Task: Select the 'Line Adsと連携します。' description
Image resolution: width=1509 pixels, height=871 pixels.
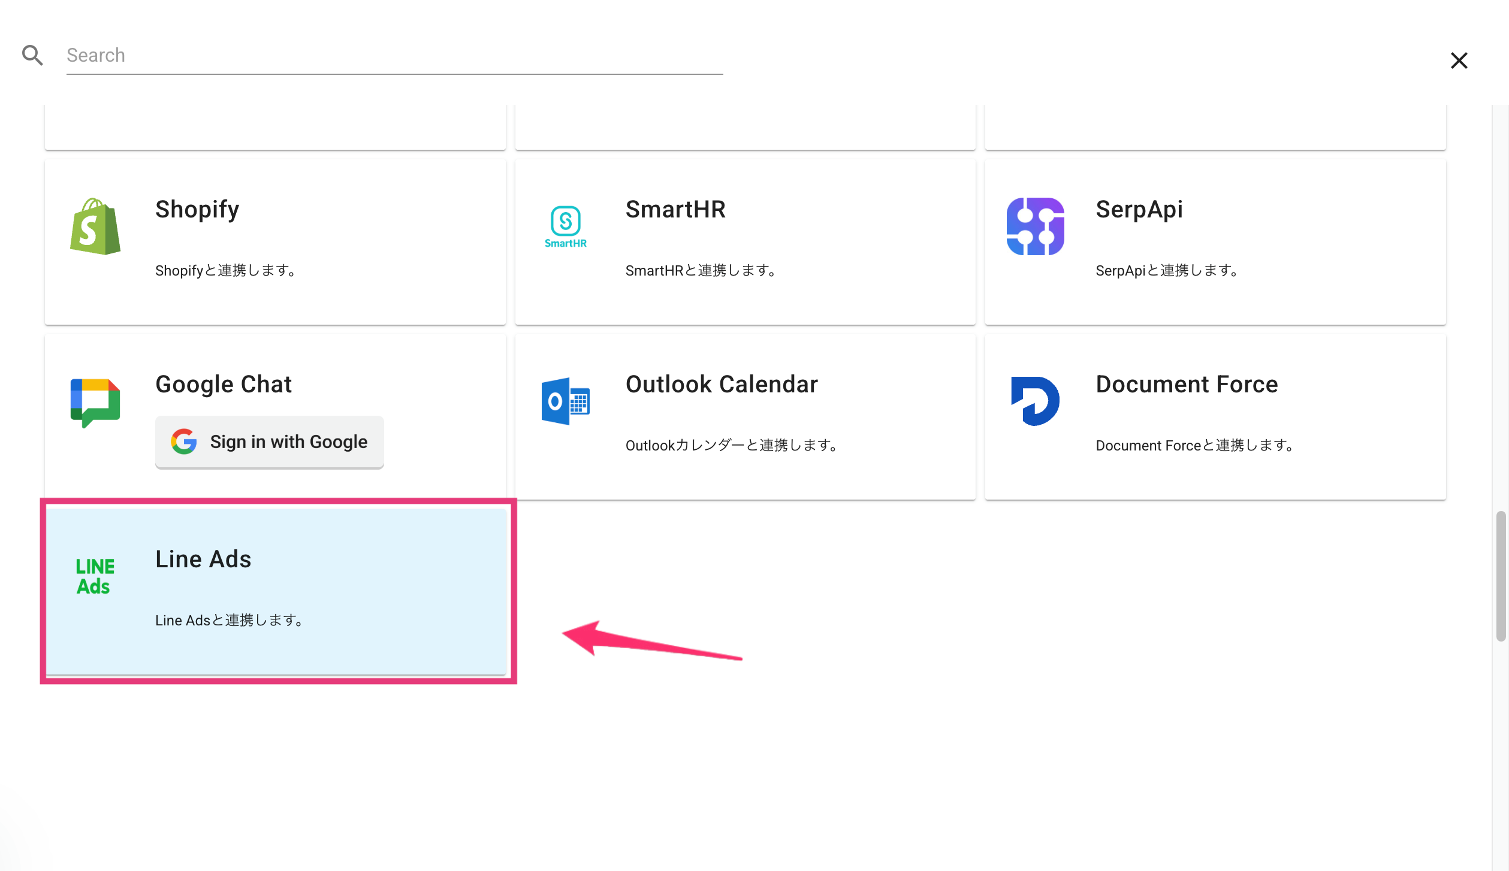Action: [230, 620]
